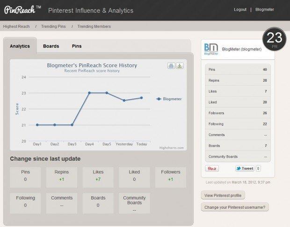Open the tweet count bubble
This screenshot has width=290, height=227.
coord(258,168)
